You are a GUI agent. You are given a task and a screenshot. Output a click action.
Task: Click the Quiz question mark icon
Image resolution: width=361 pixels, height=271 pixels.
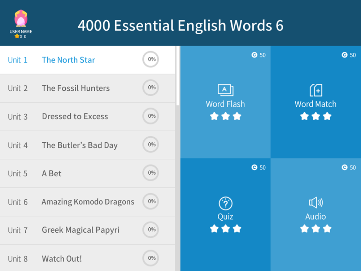[226, 203]
